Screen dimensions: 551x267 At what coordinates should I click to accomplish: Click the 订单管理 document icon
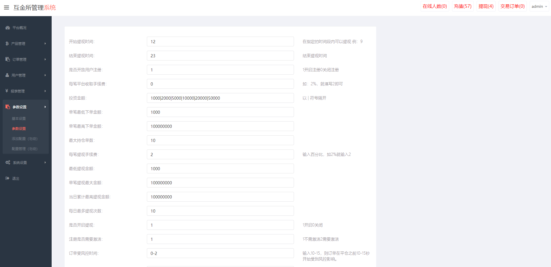click(7, 59)
